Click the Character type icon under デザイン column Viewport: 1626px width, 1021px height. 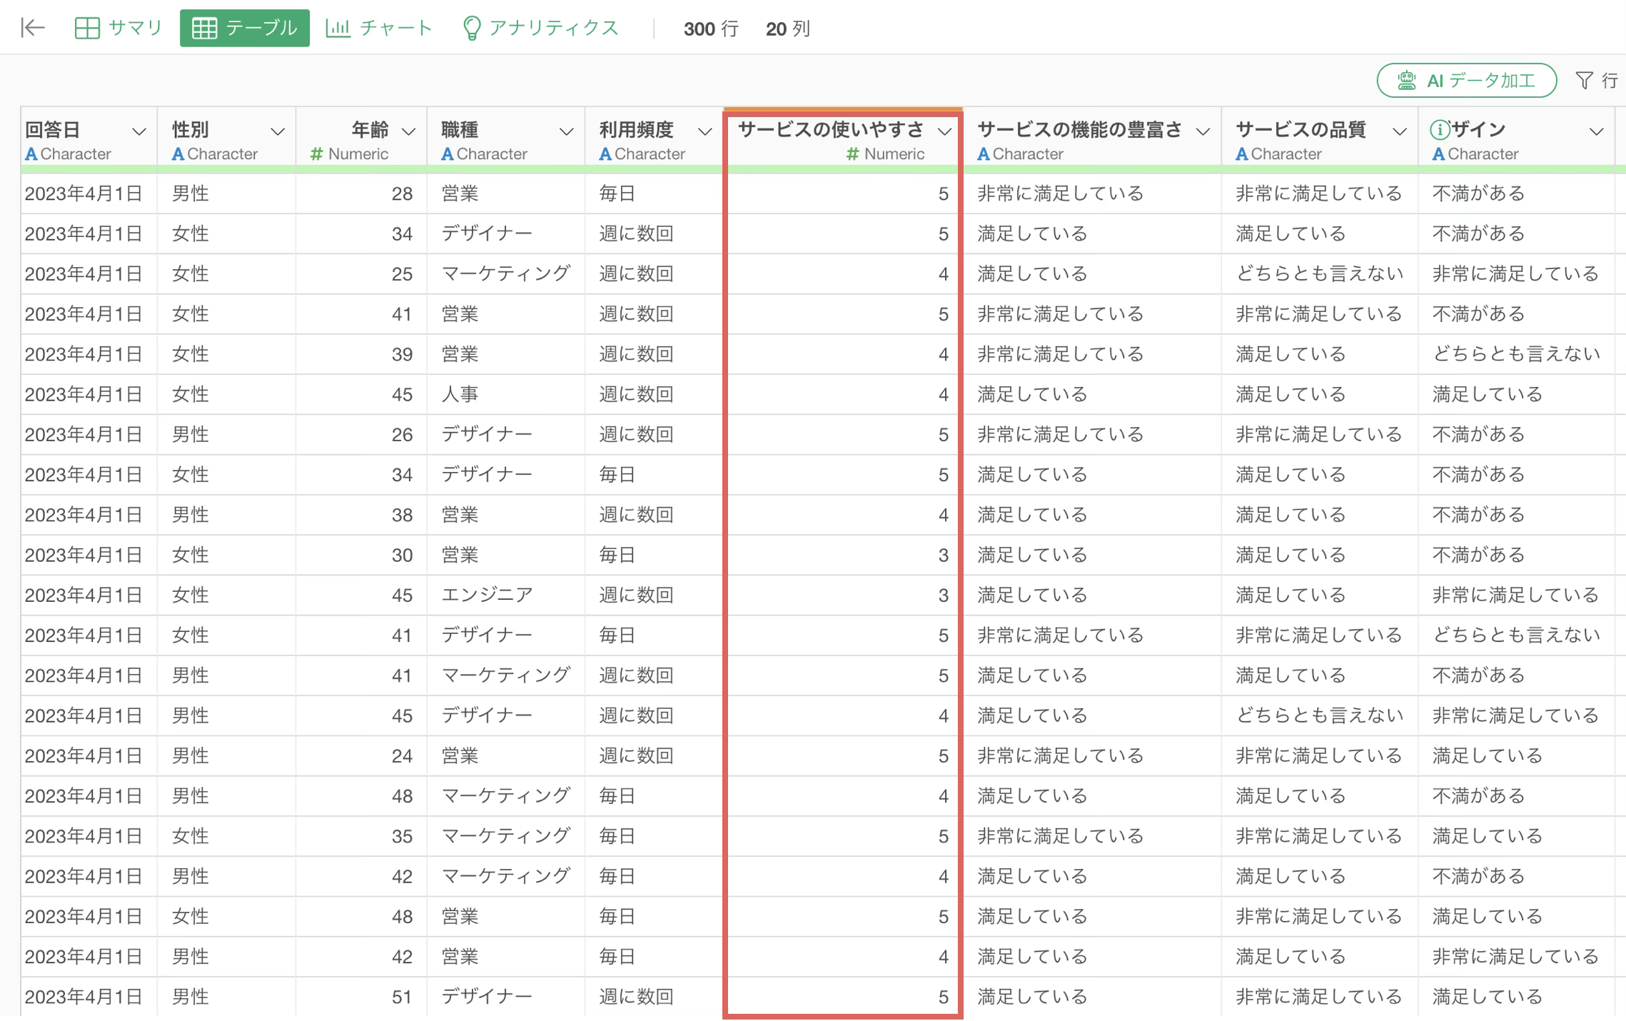pos(1438,154)
